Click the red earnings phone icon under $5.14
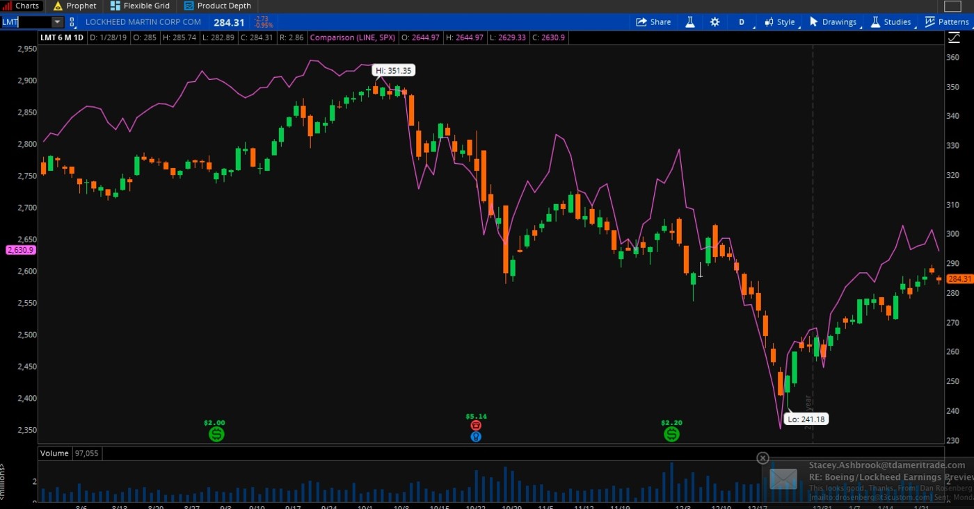 coord(476,425)
